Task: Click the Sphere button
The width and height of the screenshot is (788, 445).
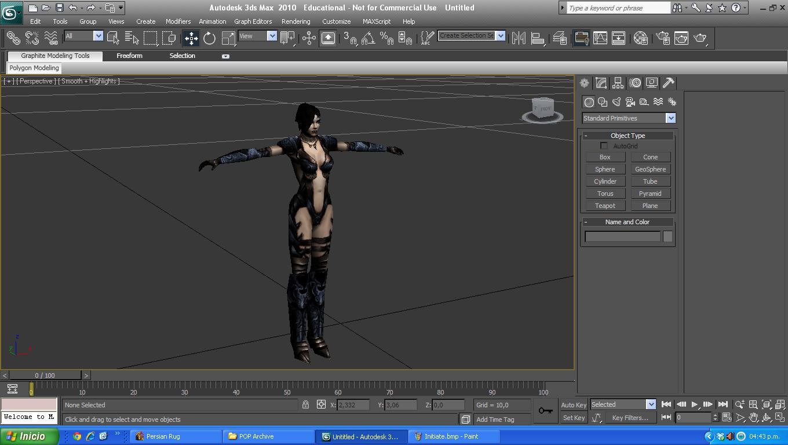Action: (x=605, y=169)
